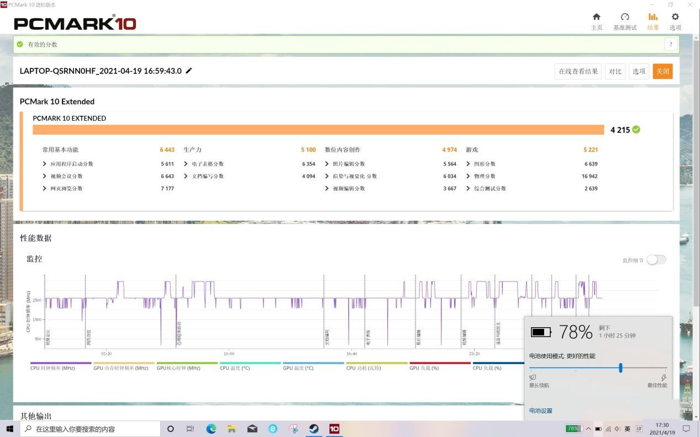This screenshot has height=437, width=700.
Task: Open Cortana circle icon on taskbar
Action: pyautogui.click(x=170, y=429)
